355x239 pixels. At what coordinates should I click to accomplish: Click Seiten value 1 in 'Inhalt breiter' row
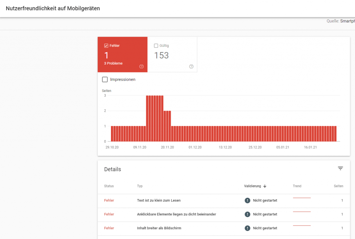tap(342, 228)
